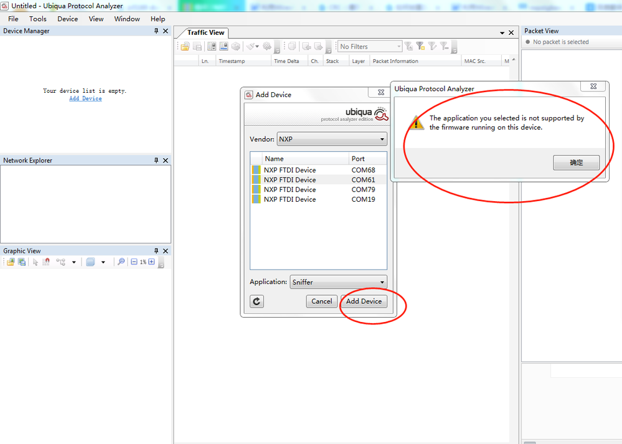Open the No Filters dropdown

(370, 47)
